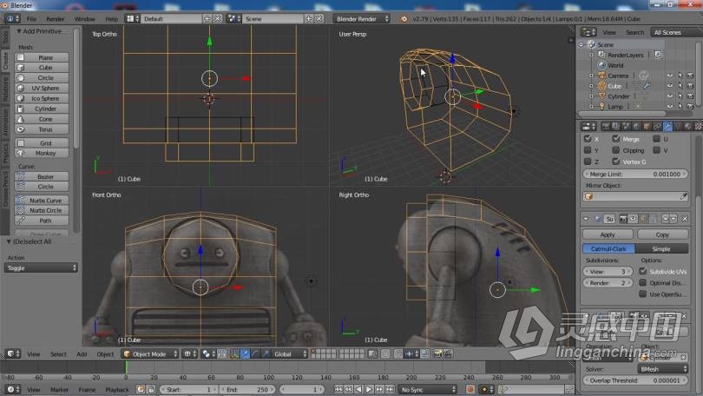703x396 pixels.
Task: Collapse the Add Primitive panel
Action: point(19,31)
